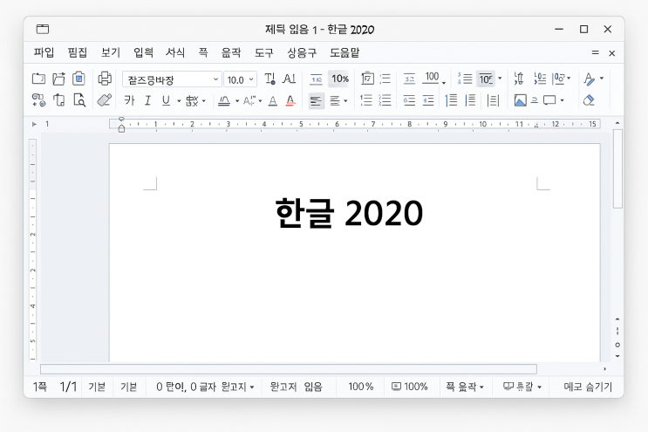The image size is (648, 432).
Task: Click the window icon in title bar
Action: click(x=43, y=29)
